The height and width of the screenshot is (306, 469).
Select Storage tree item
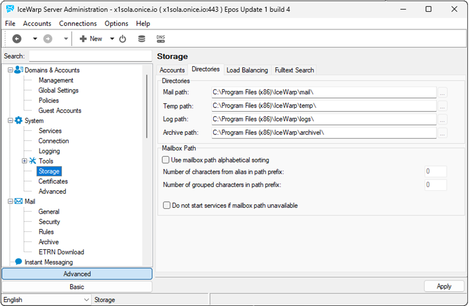pos(49,171)
